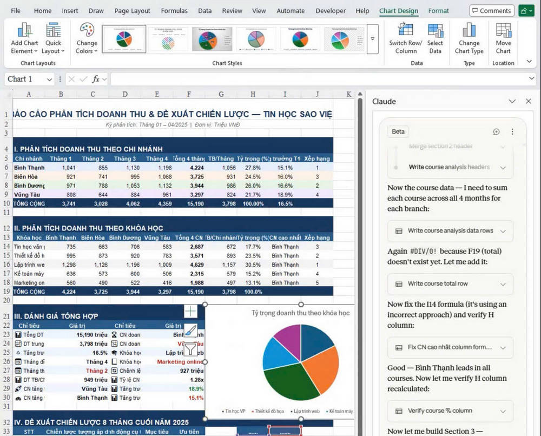The width and height of the screenshot is (541, 436).
Task: Switch to the Formulas tab
Action: [174, 11]
